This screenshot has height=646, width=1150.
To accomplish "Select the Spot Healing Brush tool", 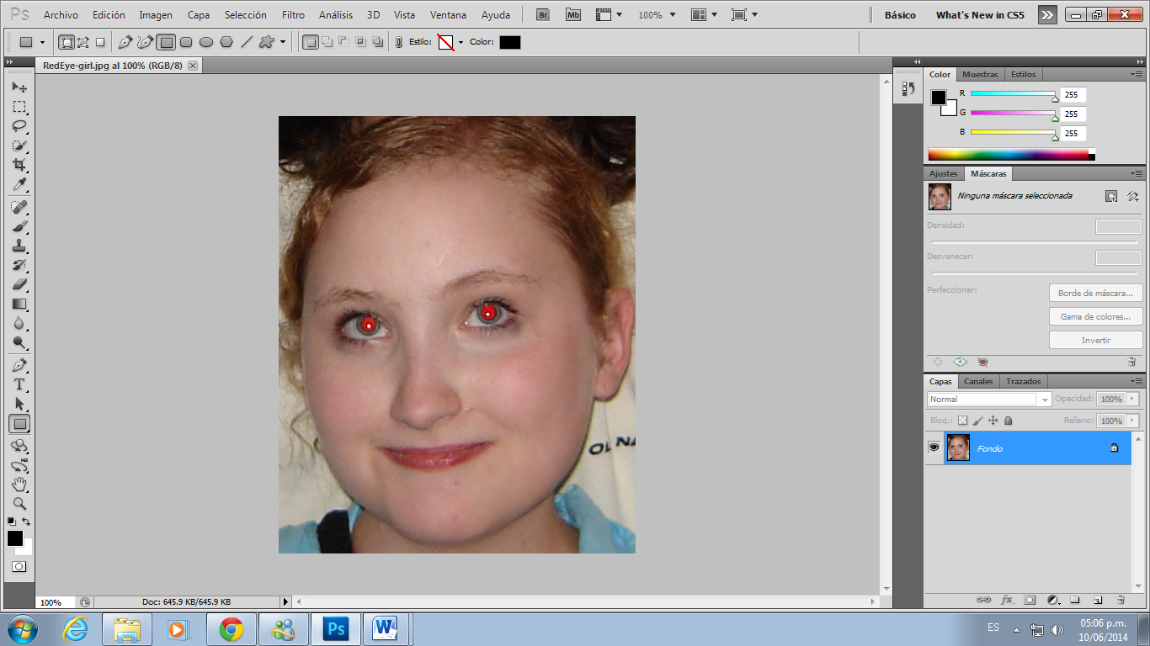I will click(19, 207).
